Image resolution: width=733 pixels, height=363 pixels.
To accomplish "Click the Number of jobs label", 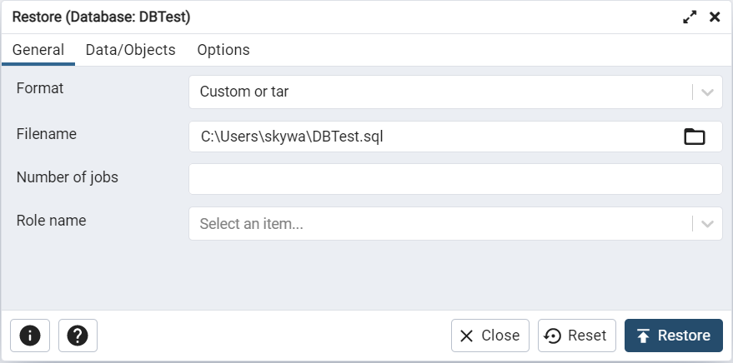I will pyautogui.click(x=68, y=177).
